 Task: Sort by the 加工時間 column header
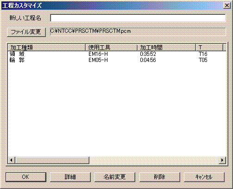[167, 48]
